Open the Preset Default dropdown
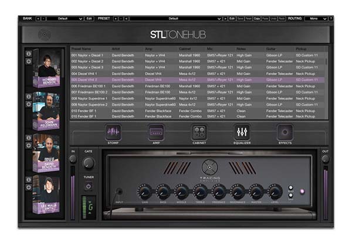Viewport: 352px width, 246px height. (175, 19)
